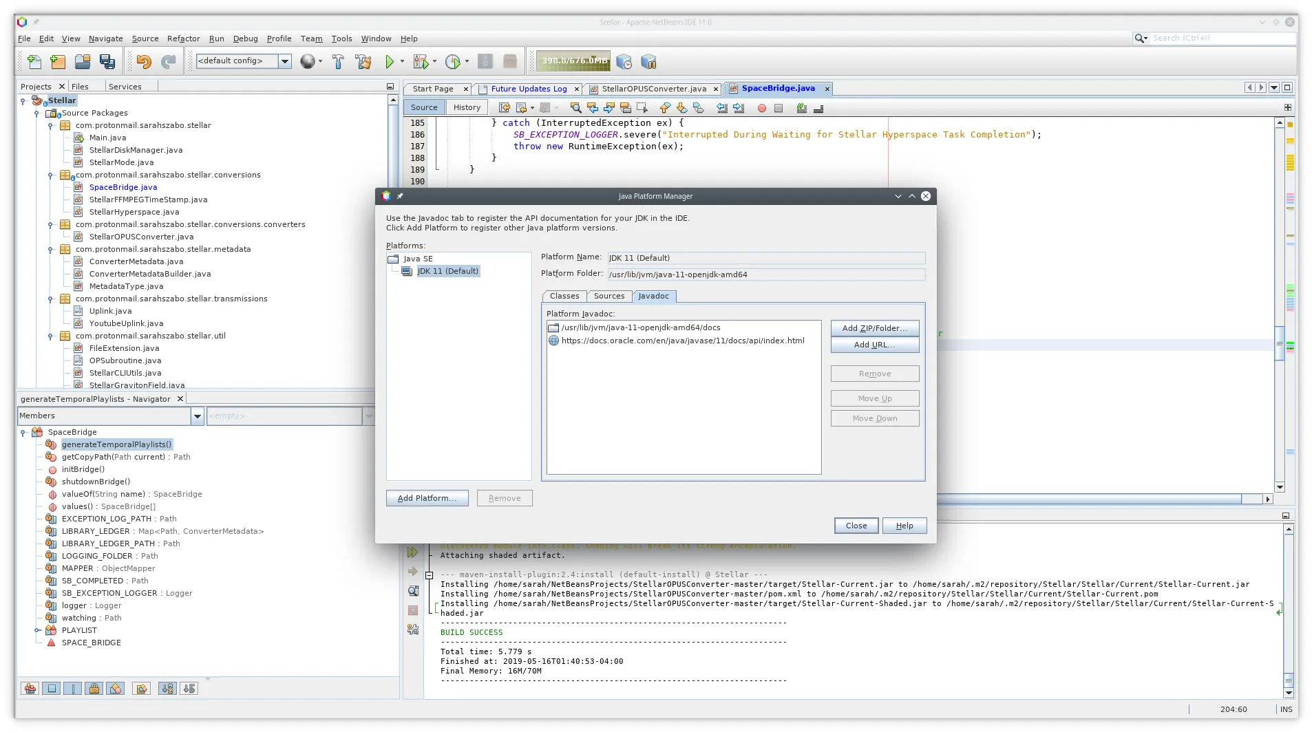Click the Add Platform button
The height and width of the screenshot is (732, 1312).
point(427,498)
